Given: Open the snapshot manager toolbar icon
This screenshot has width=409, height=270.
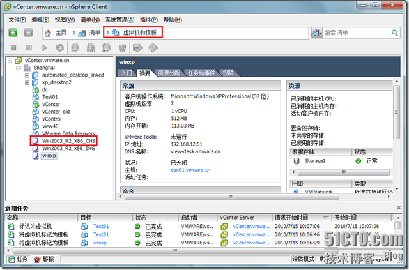Looking at the screenshot, I should click(107, 48).
